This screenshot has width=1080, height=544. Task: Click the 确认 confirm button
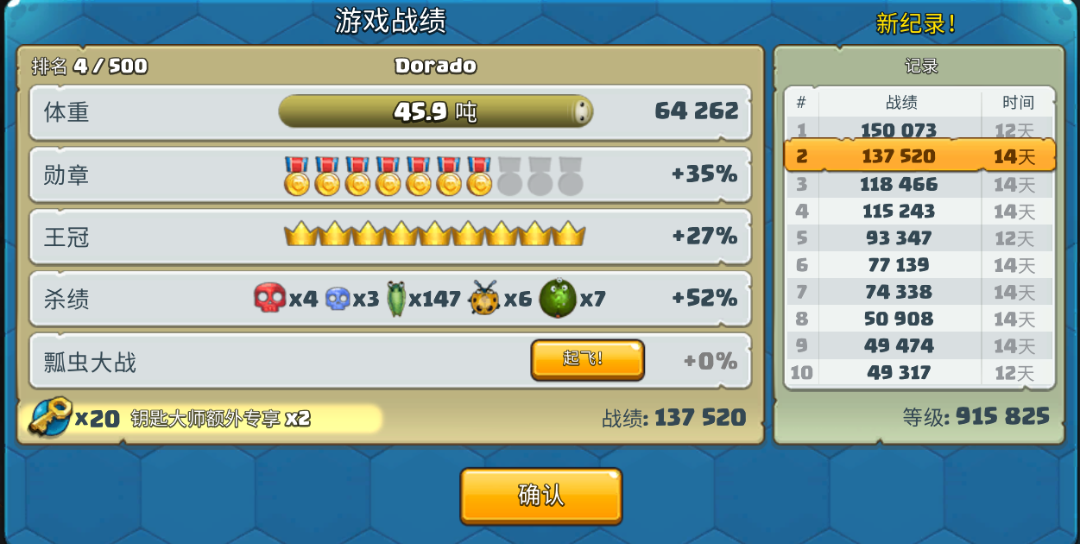541,496
